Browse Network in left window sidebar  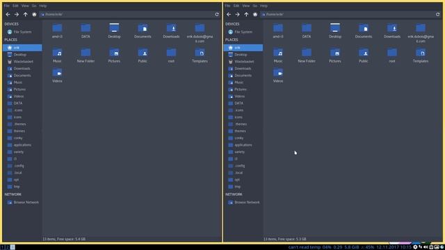click(22, 202)
